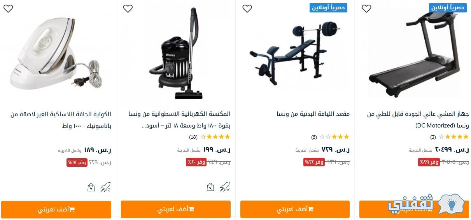Open the vacuum cleaner's star rating reviews

click(x=209, y=137)
